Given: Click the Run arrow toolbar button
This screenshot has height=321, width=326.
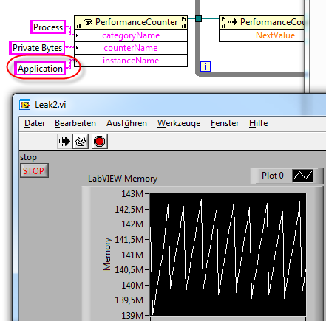Looking at the screenshot, I should (64, 141).
